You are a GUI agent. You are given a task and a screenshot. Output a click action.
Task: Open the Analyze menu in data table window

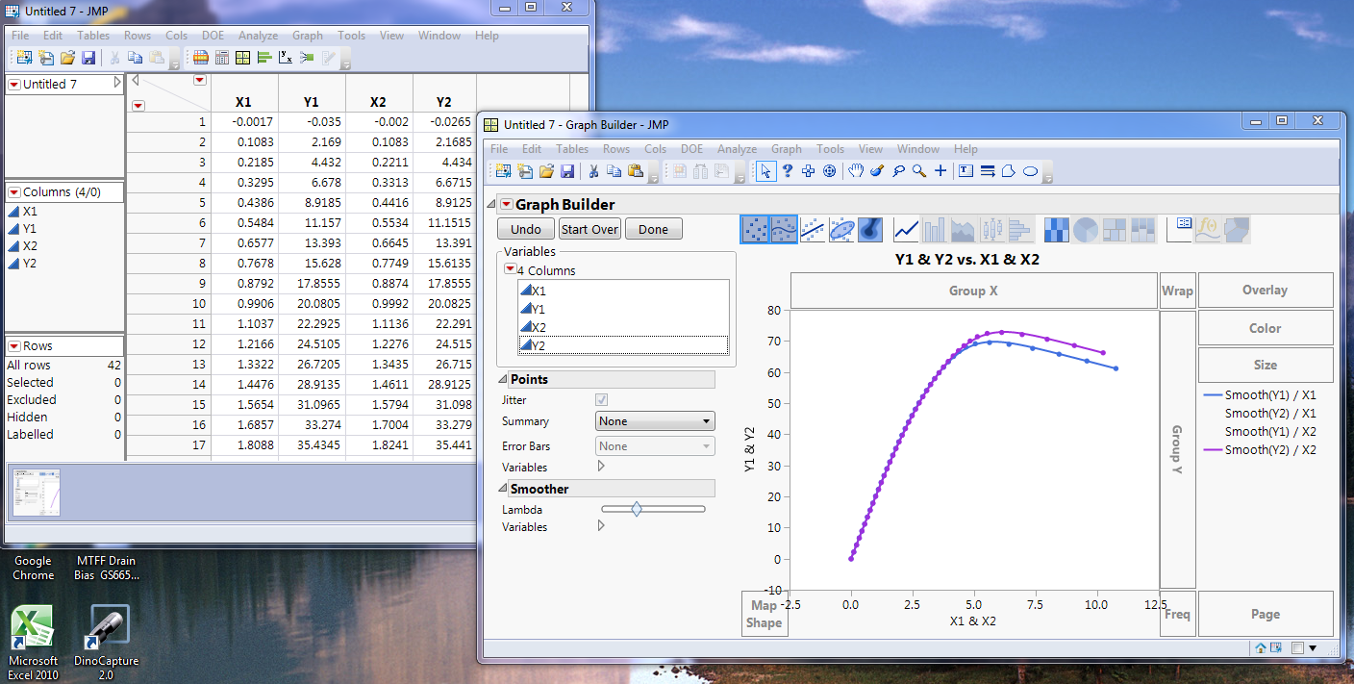pyautogui.click(x=258, y=36)
